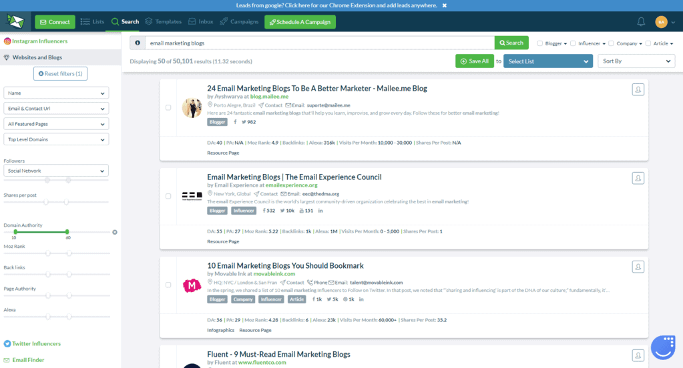
Task: Click the notification bell icon
Action: 641,22
